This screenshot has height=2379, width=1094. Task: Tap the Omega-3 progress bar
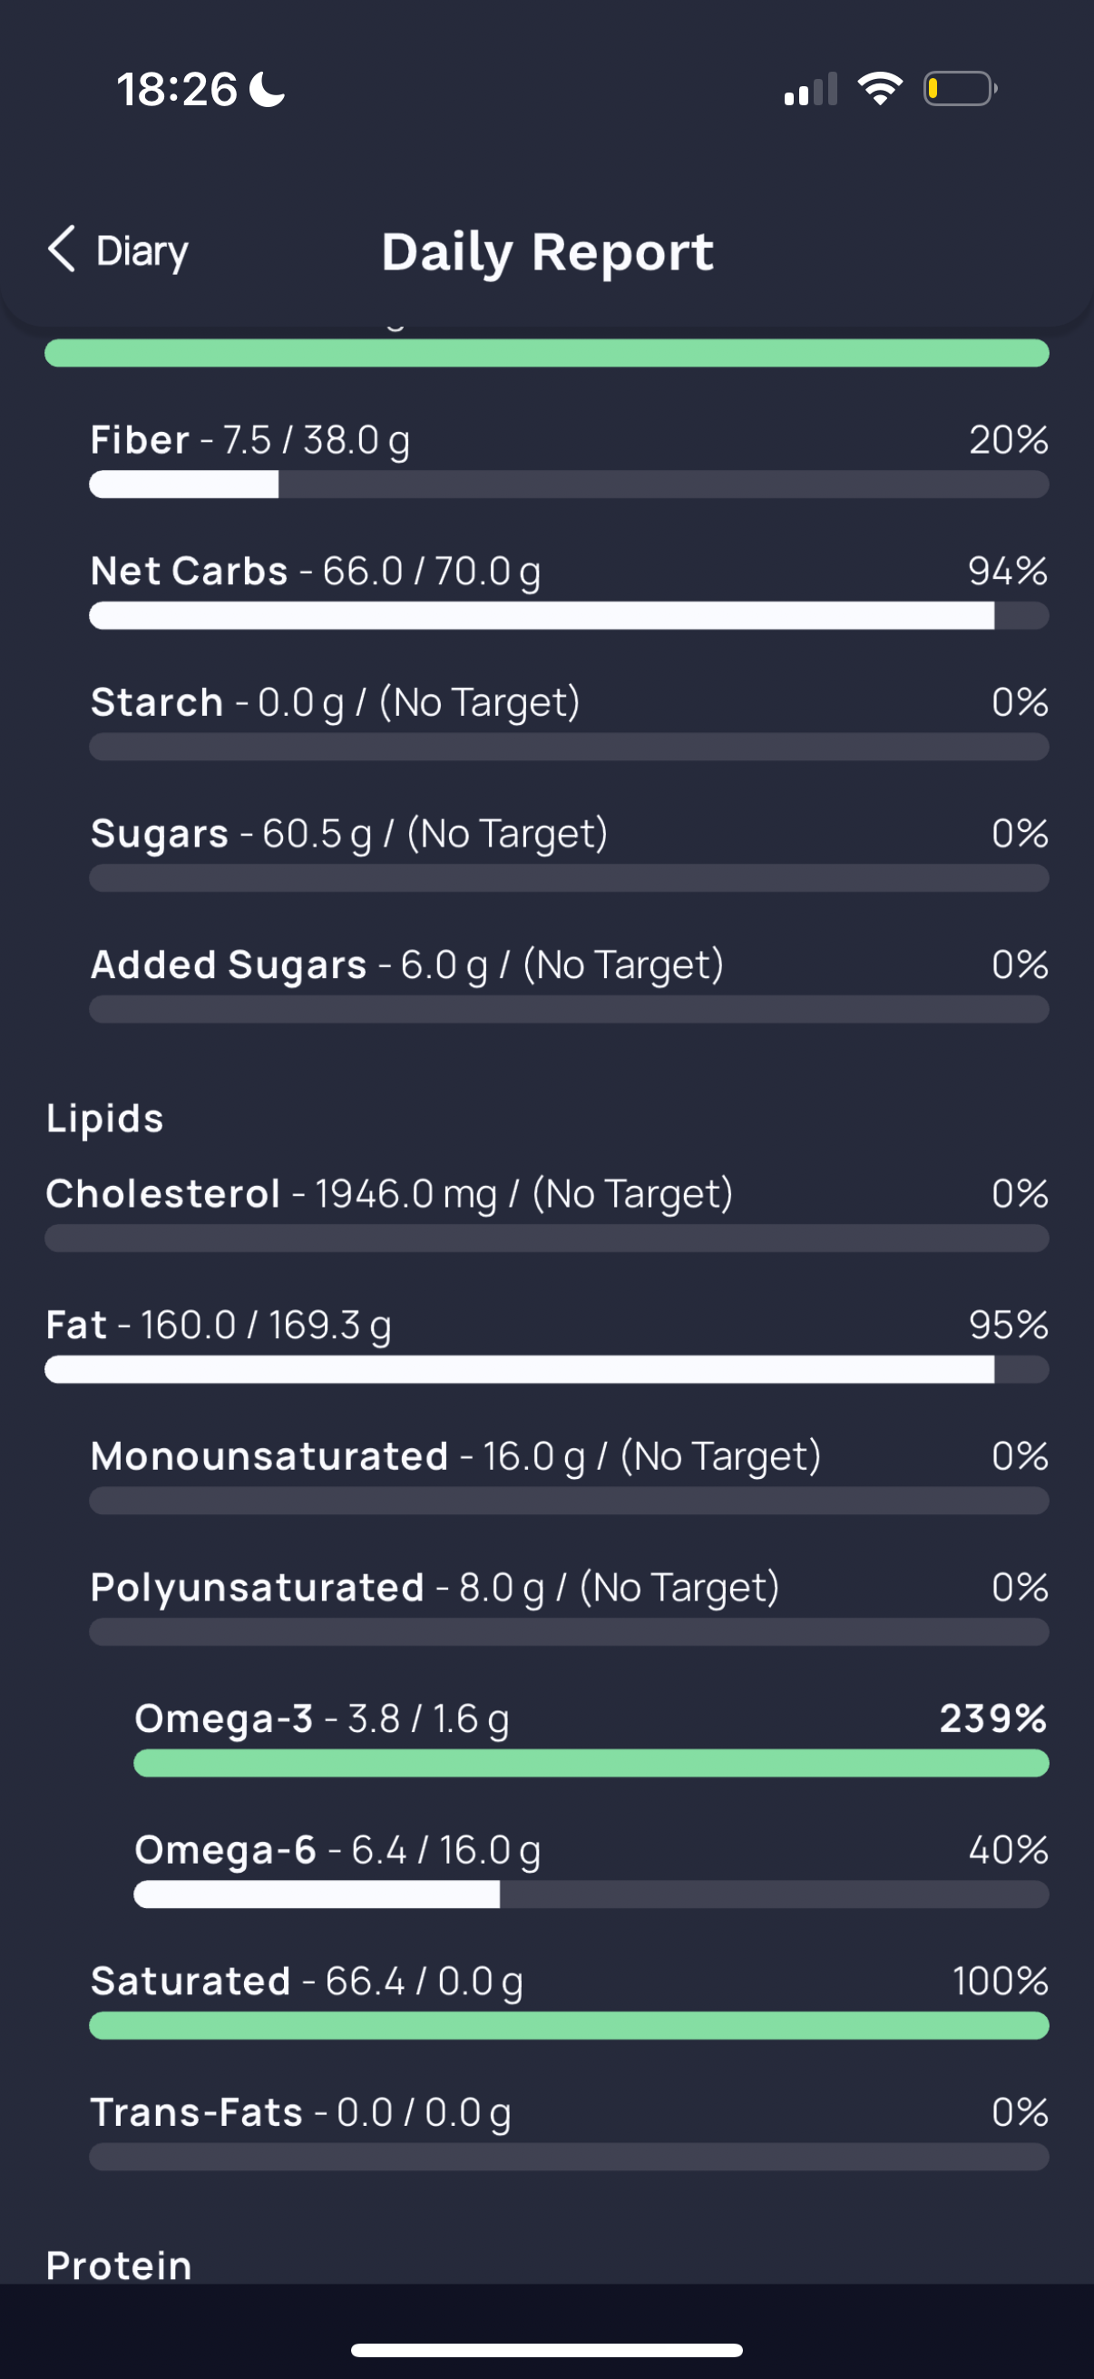591,1764
